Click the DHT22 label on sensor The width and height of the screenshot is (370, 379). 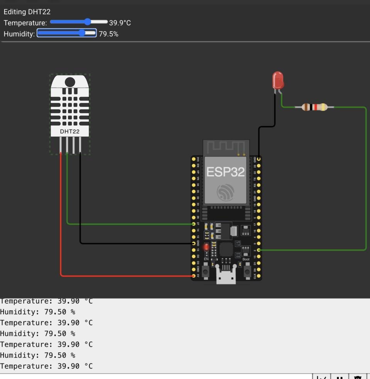pyautogui.click(x=70, y=131)
